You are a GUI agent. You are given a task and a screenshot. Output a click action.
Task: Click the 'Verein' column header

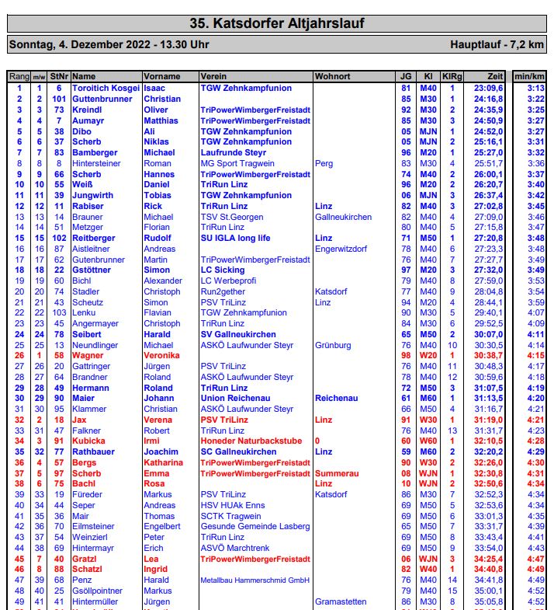click(213, 77)
